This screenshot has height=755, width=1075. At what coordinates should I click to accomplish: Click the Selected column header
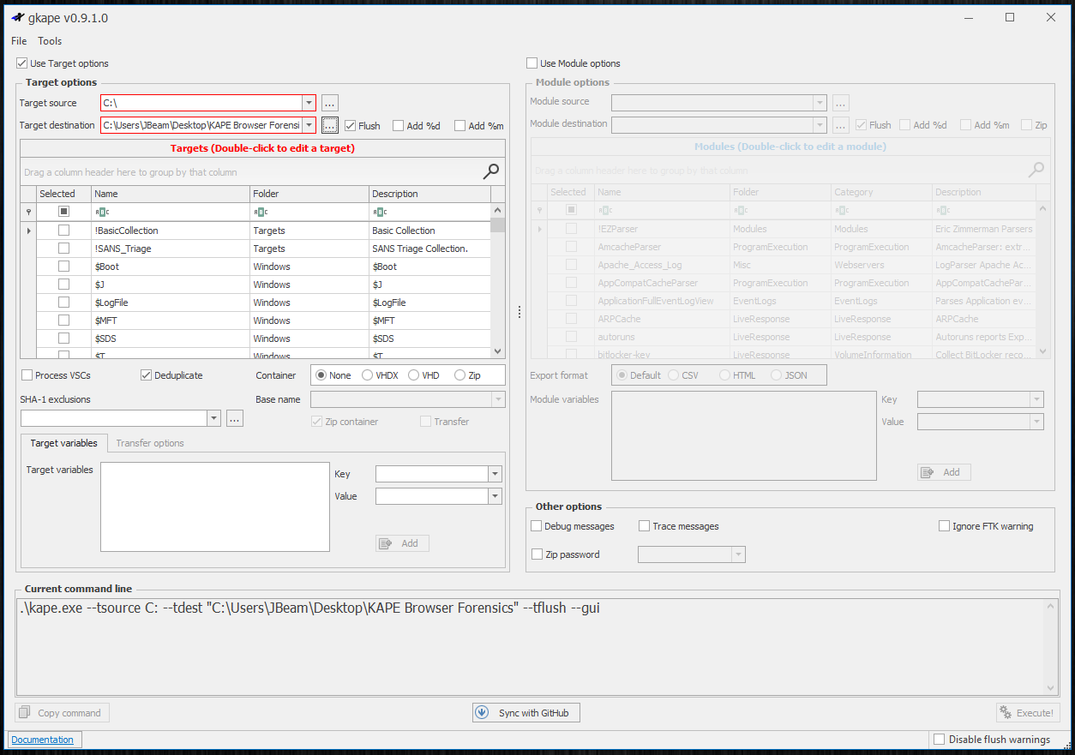click(63, 194)
